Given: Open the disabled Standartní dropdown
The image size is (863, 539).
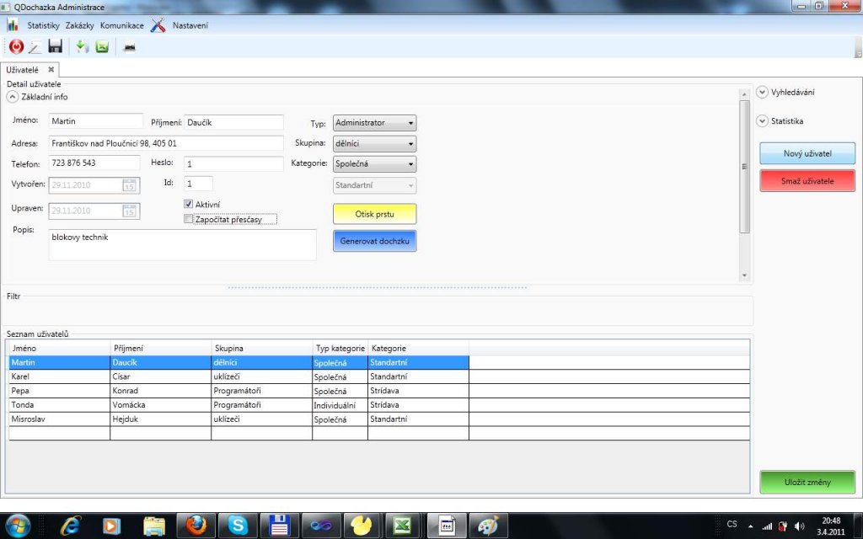Looking at the screenshot, I should tap(374, 185).
